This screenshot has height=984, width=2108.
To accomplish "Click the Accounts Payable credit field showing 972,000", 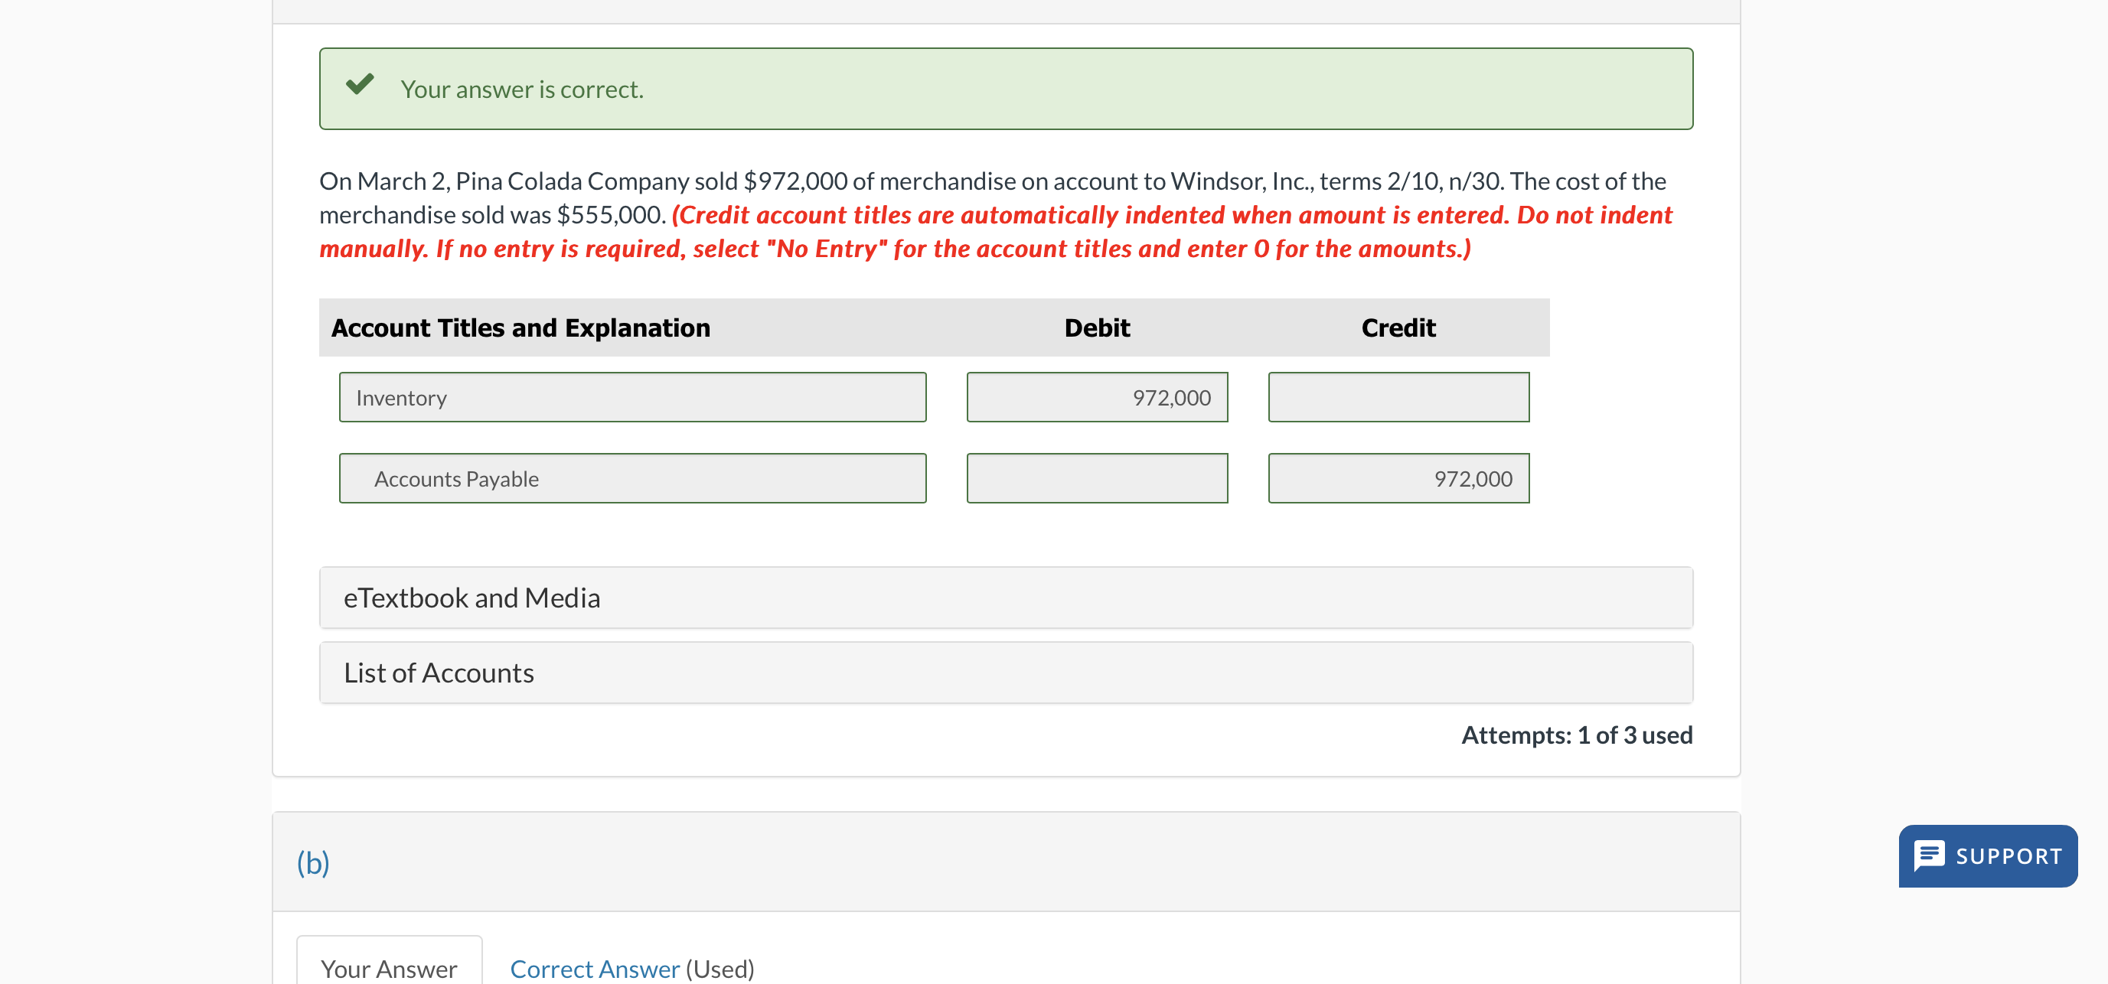I will click(1398, 478).
